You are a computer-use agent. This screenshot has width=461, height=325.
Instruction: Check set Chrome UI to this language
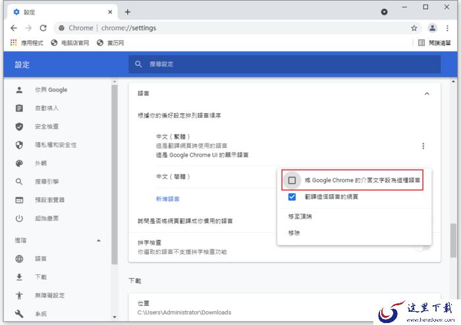[292, 180]
